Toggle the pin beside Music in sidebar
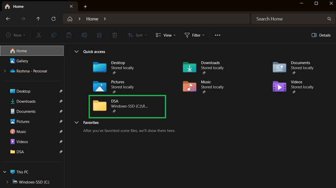336x188 pixels. coord(61,132)
